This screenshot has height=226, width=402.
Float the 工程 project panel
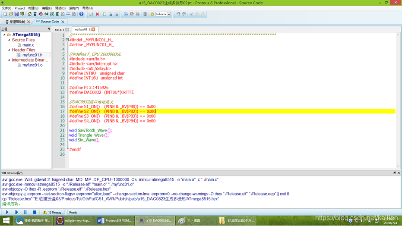tap(49, 29)
